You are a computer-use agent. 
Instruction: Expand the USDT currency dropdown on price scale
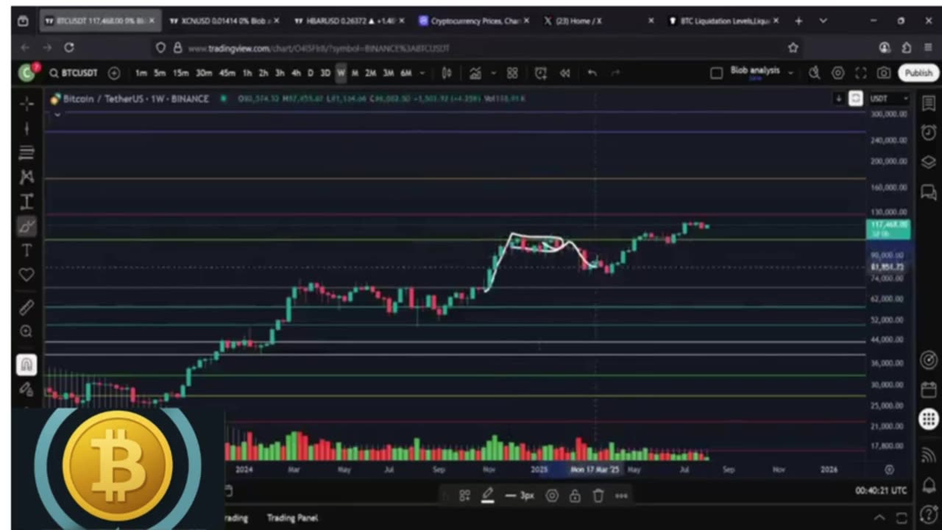tap(890, 99)
